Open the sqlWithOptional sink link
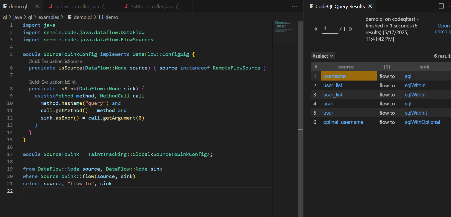451x217 pixels. click(x=422, y=122)
